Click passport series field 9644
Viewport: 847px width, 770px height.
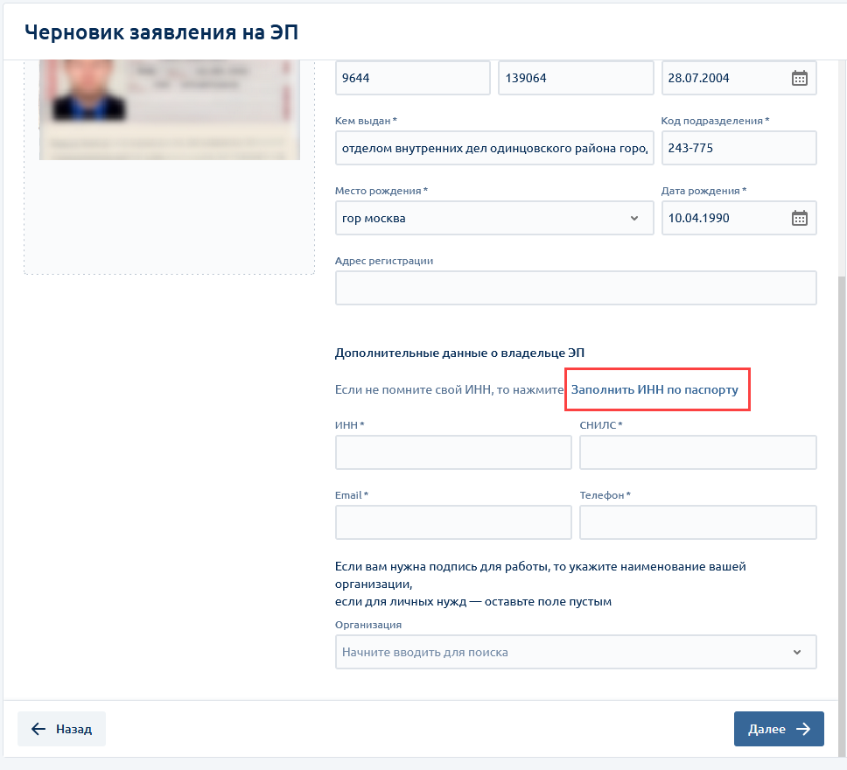(412, 78)
